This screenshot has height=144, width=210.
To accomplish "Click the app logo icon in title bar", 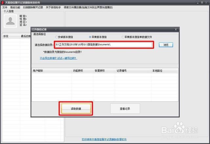I will tap(3, 2).
